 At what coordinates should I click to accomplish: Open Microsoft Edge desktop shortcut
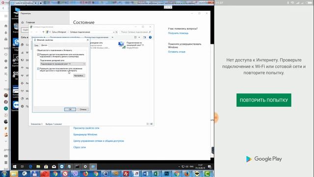(16, 45)
